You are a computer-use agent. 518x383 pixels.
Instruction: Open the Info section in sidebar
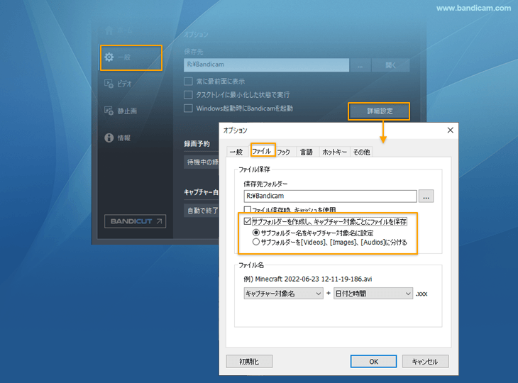point(118,138)
